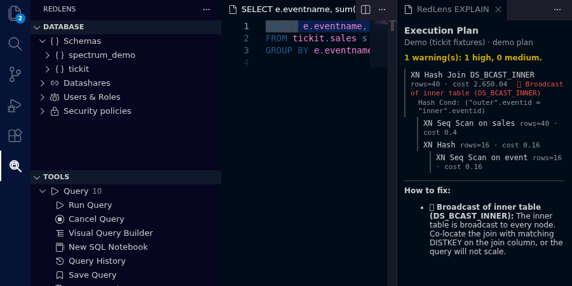Click the 1 warning(s) summary line
Viewport: 572px width, 286px height.
coord(473,58)
